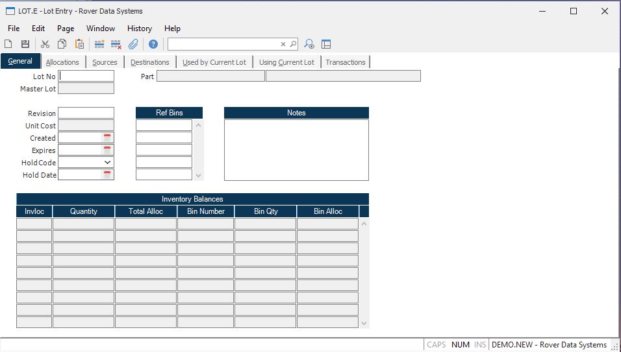Click the Delete row toolbar icon
This screenshot has height=352, width=621.
pos(116,44)
